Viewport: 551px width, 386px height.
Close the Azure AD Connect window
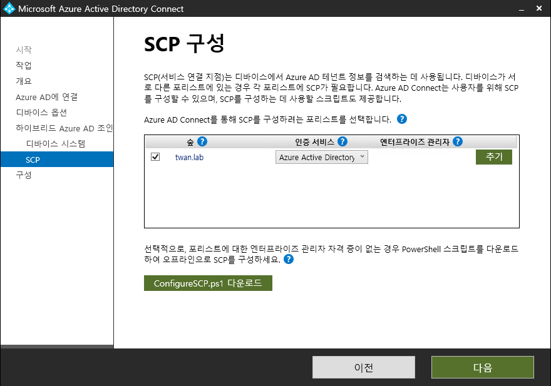point(539,8)
